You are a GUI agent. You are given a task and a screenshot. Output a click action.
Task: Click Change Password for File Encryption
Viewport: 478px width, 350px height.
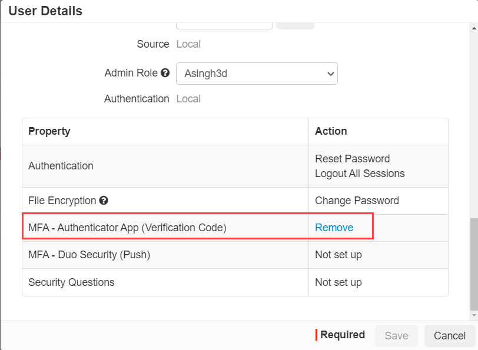pyautogui.click(x=357, y=201)
